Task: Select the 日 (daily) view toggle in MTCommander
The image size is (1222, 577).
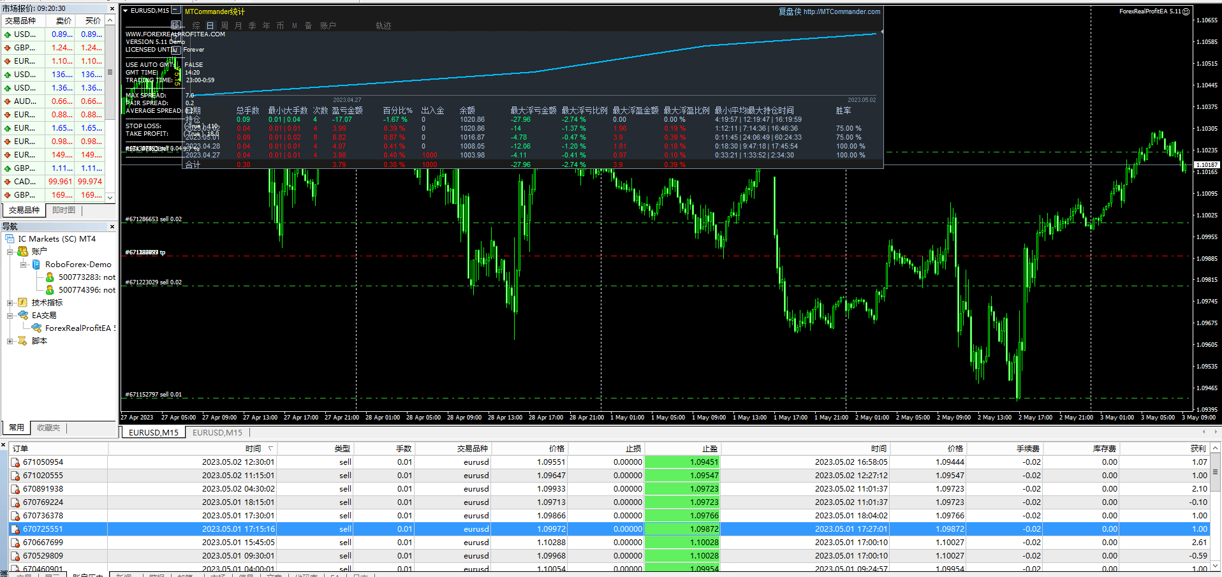Action: (x=210, y=26)
